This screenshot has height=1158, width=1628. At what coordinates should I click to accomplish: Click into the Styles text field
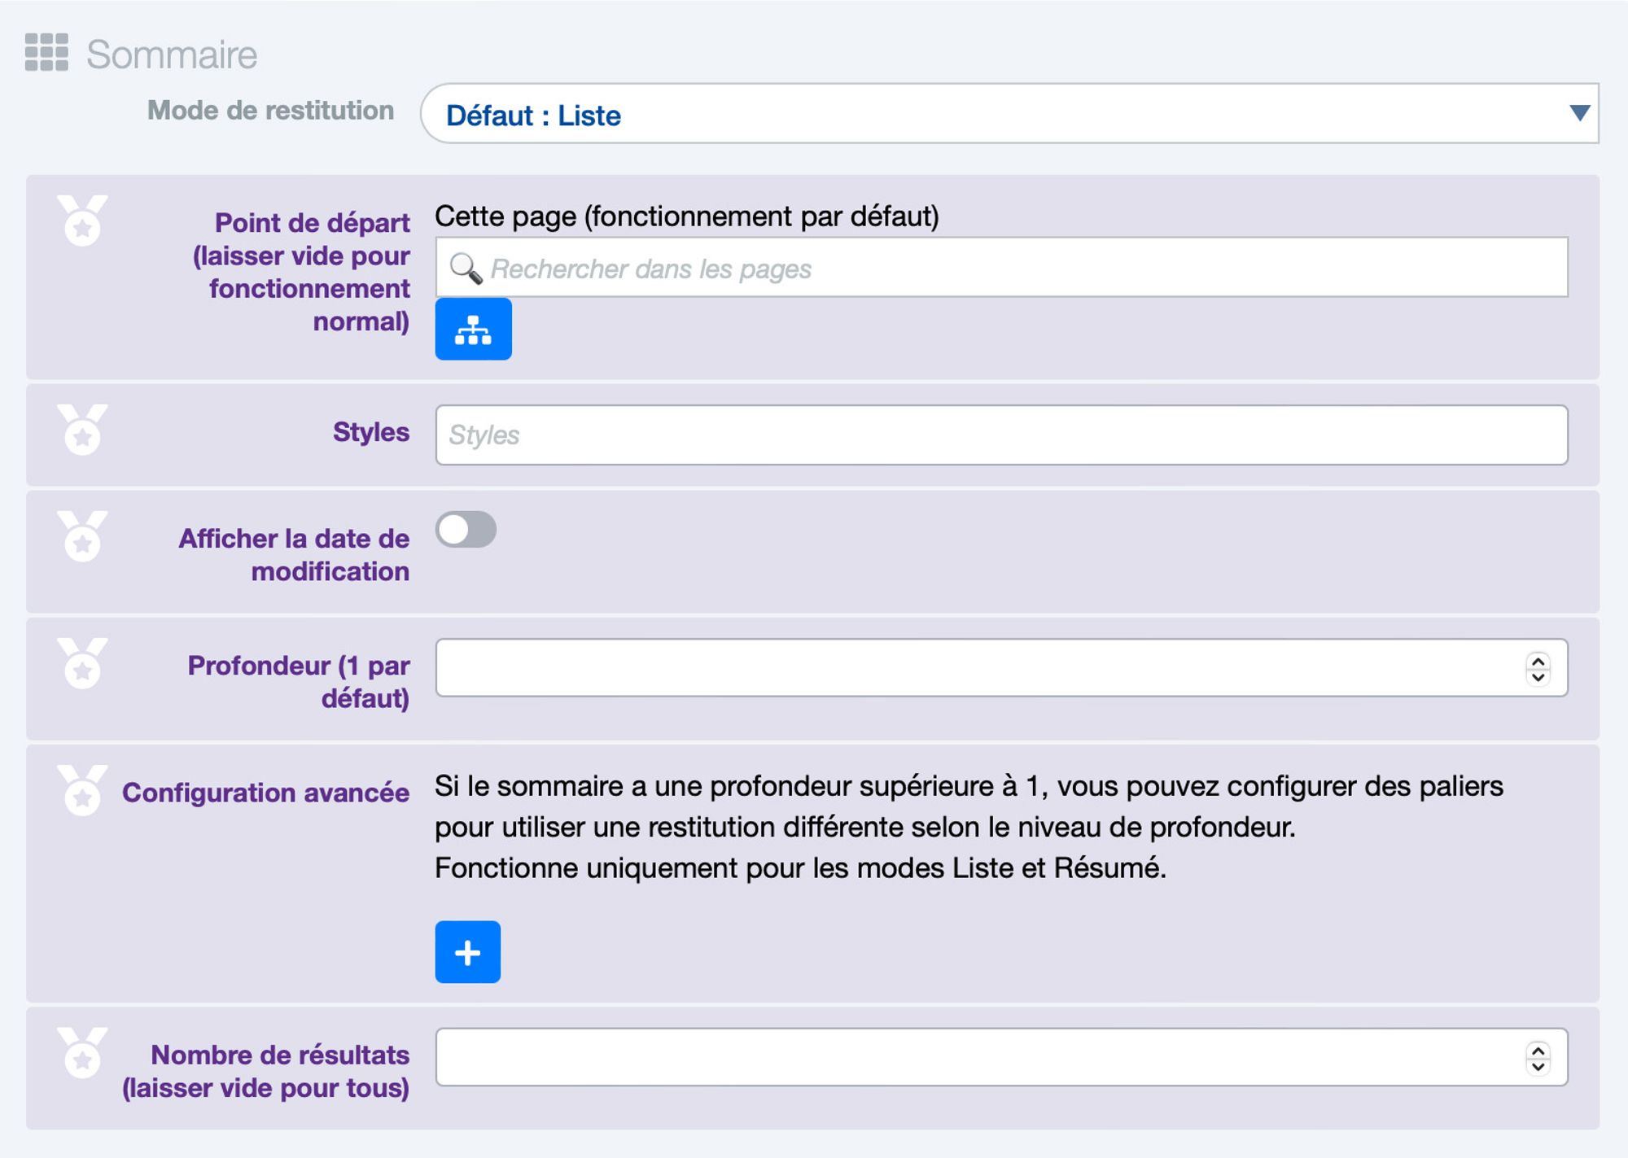pos(1001,435)
